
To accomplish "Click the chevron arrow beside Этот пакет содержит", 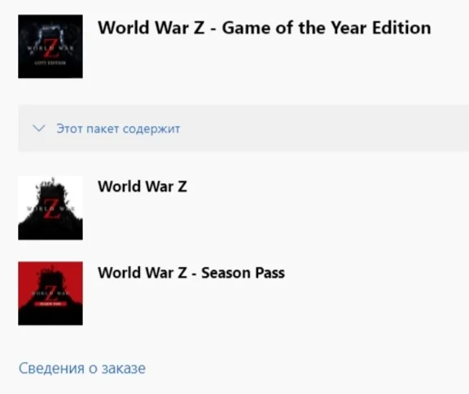I will click(39, 129).
